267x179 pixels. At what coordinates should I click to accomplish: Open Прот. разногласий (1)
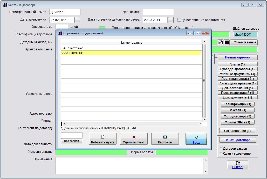(237, 92)
